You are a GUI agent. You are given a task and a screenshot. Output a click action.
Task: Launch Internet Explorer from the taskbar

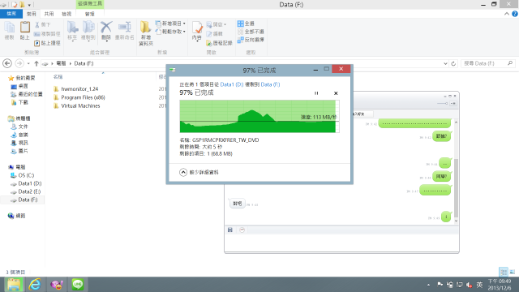point(35,285)
